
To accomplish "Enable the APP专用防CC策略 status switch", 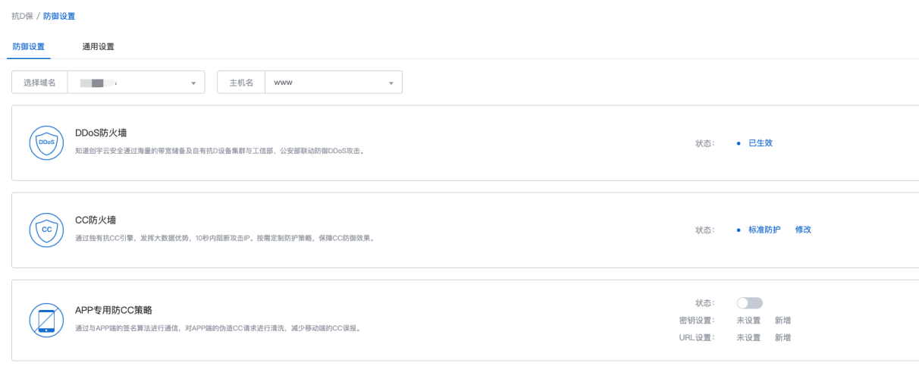I will (749, 303).
